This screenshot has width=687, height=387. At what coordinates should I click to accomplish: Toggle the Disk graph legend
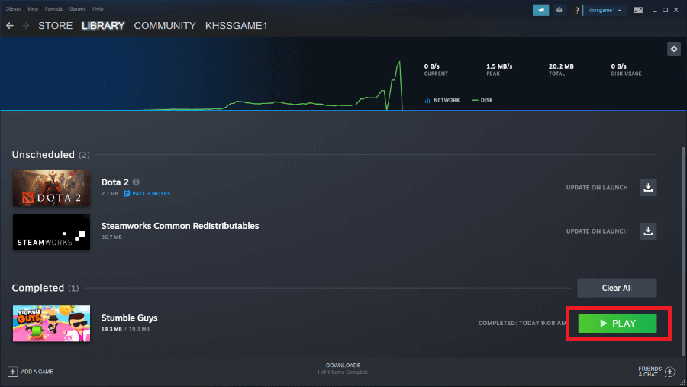(482, 100)
